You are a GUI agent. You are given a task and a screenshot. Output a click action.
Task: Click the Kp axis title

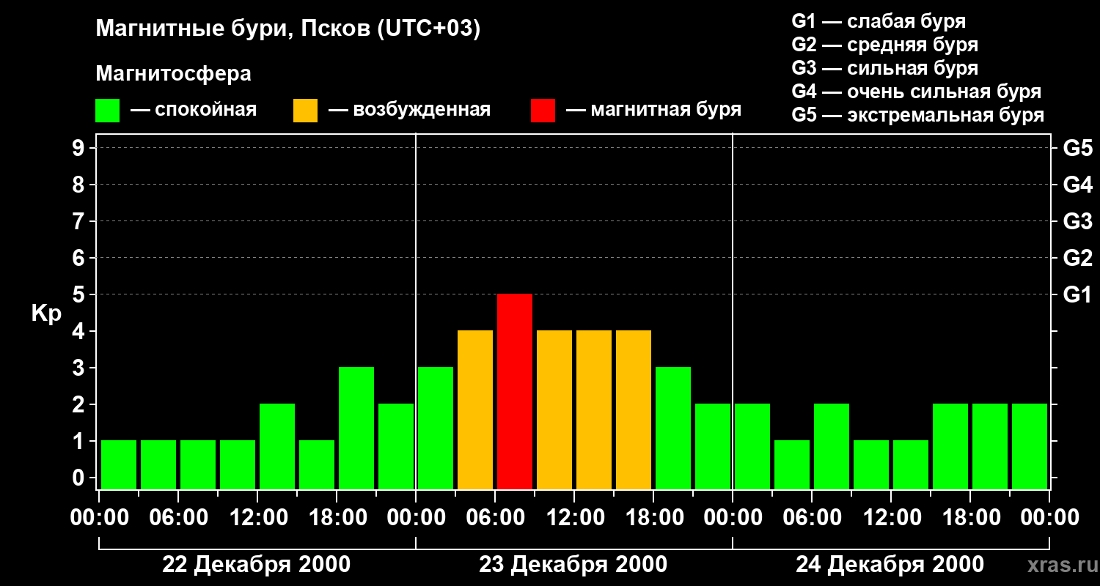[46, 314]
